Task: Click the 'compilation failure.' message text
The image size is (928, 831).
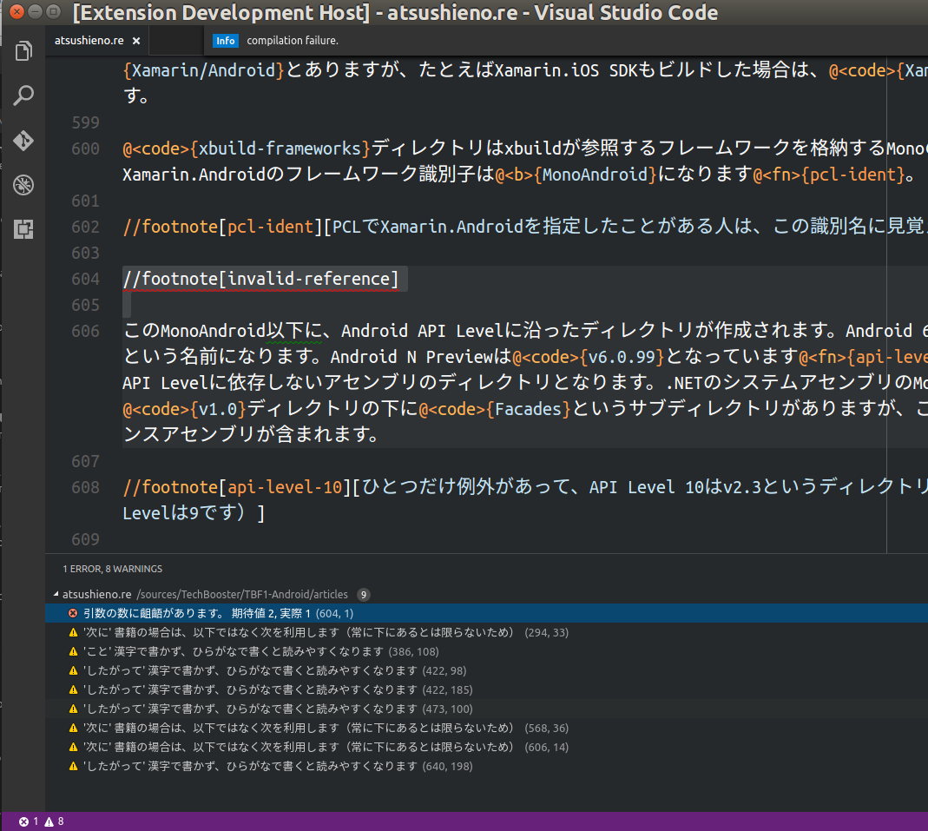Action: (293, 41)
